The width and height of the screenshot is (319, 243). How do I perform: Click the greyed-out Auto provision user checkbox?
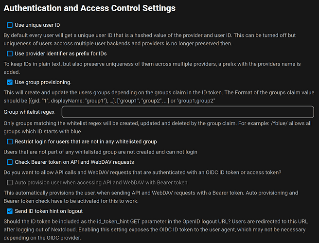[x=10, y=182]
